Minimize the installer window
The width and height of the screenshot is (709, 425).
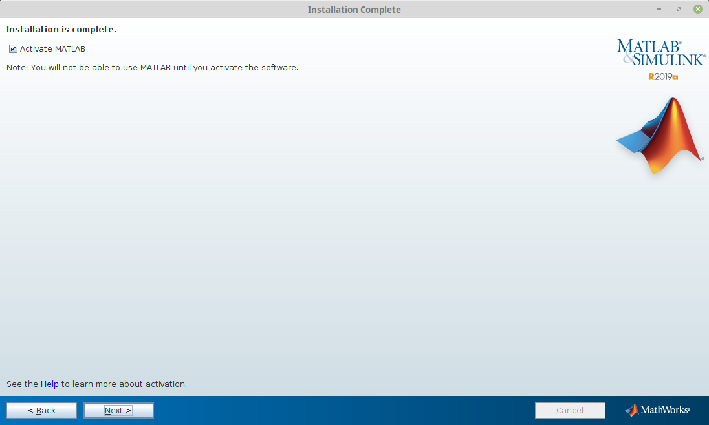pyautogui.click(x=659, y=10)
